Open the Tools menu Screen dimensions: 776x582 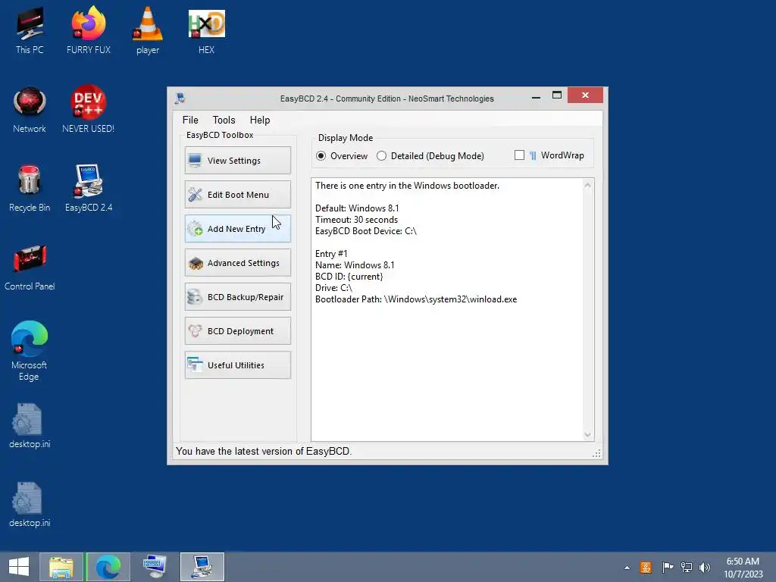(x=224, y=120)
